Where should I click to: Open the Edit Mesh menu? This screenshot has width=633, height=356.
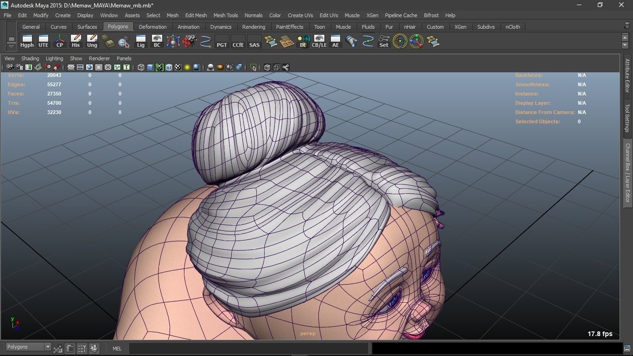tap(196, 15)
